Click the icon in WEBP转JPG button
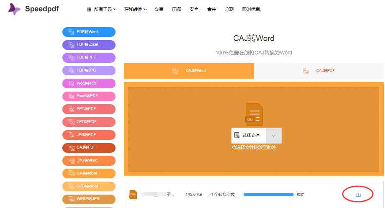 [x=71, y=199]
